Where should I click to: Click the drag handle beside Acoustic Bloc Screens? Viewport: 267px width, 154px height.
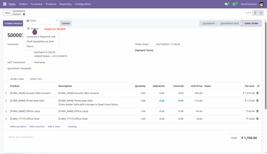pos(6,93)
